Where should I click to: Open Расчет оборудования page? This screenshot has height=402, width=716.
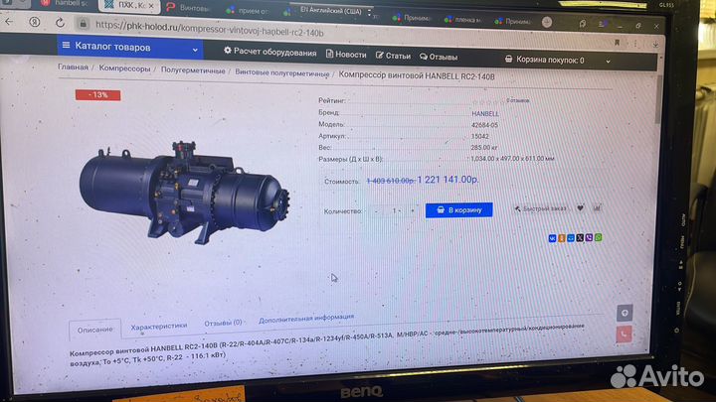pyautogui.click(x=269, y=52)
